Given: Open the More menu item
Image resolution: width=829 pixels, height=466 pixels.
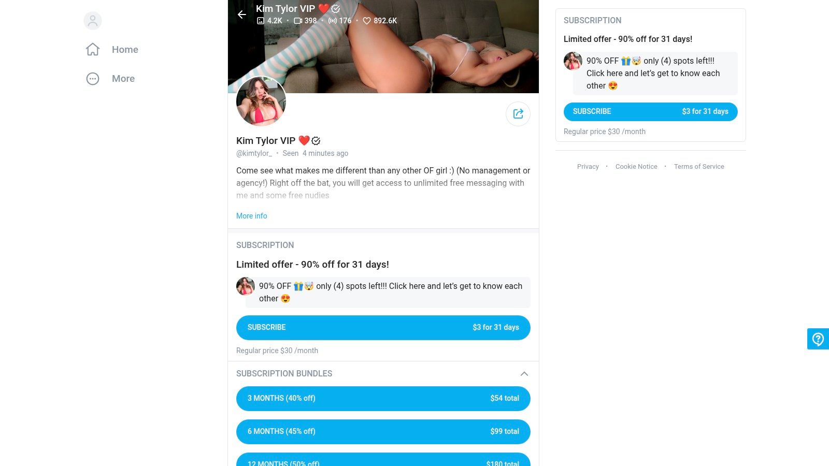Looking at the screenshot, I should pos(123,79).
